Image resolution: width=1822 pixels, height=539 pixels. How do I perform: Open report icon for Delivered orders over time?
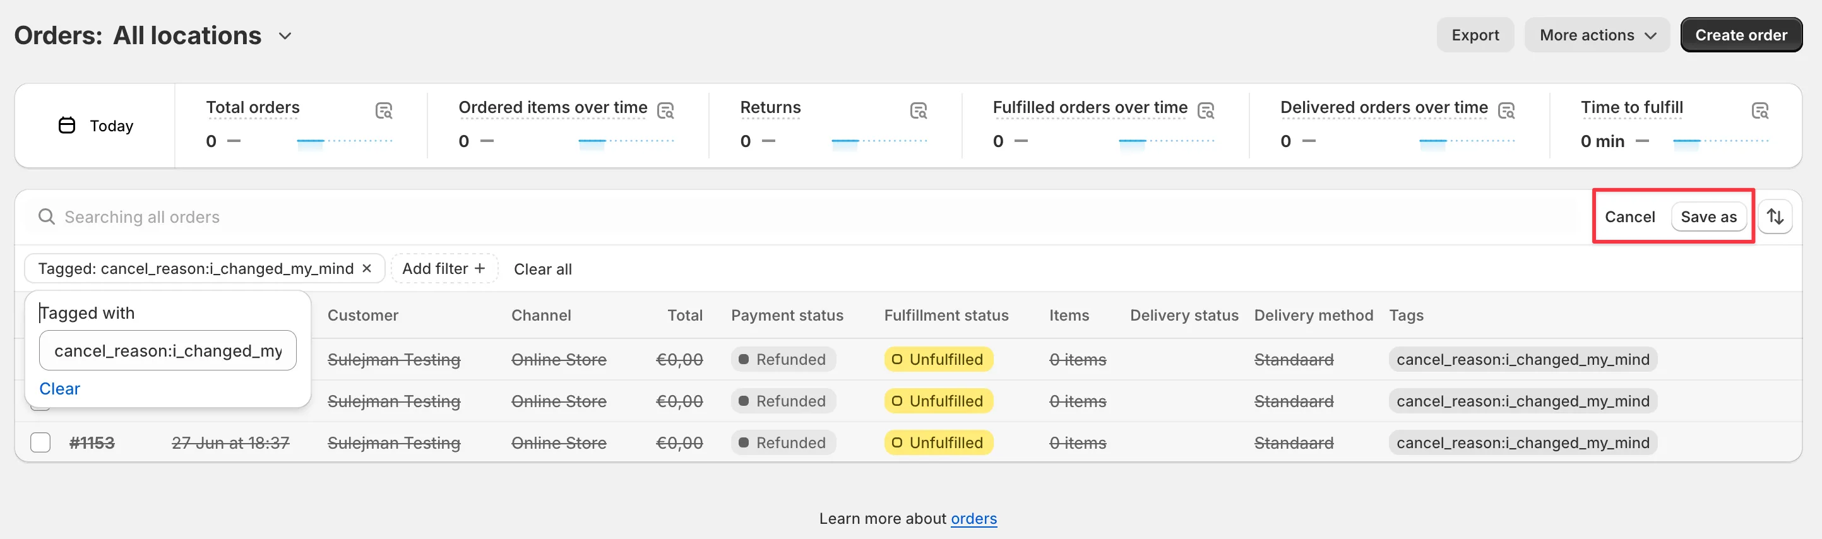[x=1506, y=110]
